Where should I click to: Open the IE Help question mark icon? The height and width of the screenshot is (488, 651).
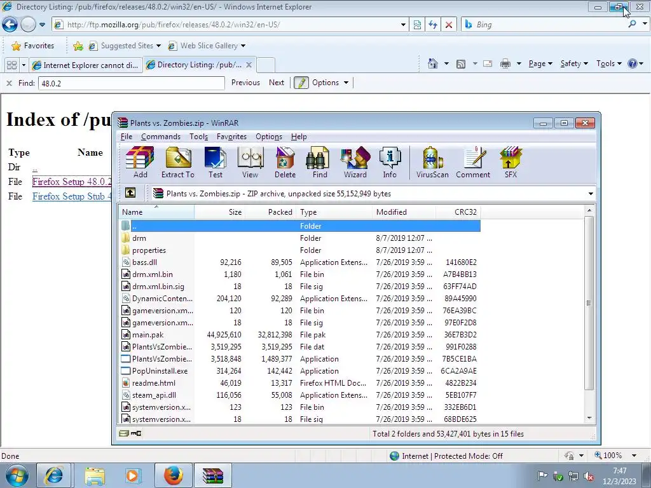click(x=632, y=64)
